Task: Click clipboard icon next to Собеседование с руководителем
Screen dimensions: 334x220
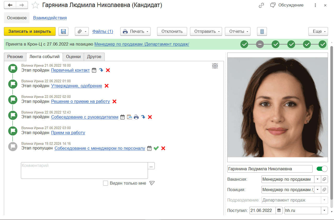Action: (x=129, y=117)
